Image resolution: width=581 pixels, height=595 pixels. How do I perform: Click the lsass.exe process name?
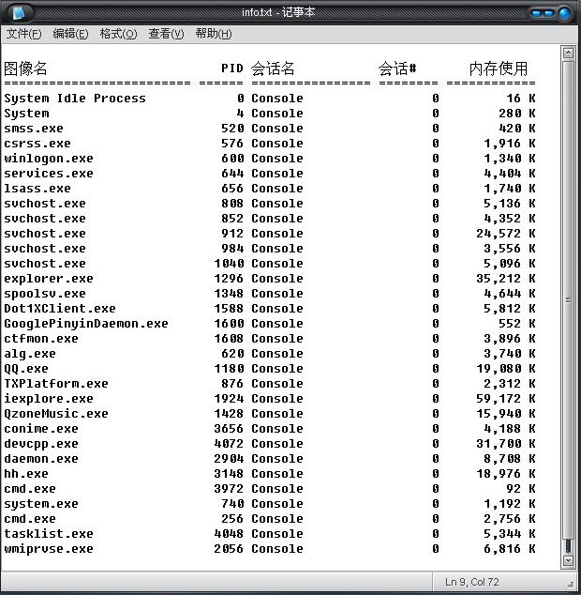pos(37,189)
